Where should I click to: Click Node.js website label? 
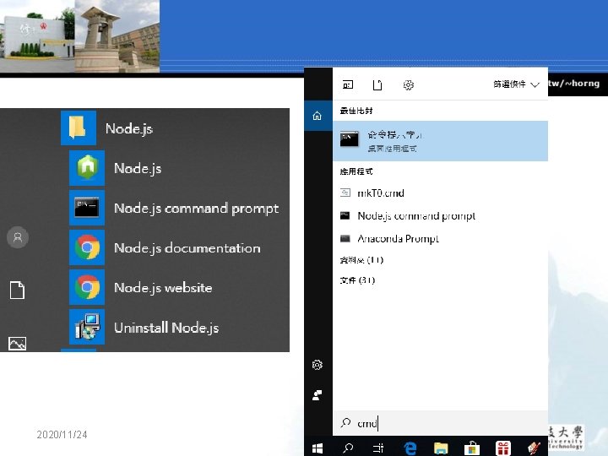pyautogui.click(x=163, y=288)
